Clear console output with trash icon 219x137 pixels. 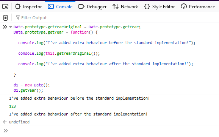pyautogui.click(x=5, y=18)
